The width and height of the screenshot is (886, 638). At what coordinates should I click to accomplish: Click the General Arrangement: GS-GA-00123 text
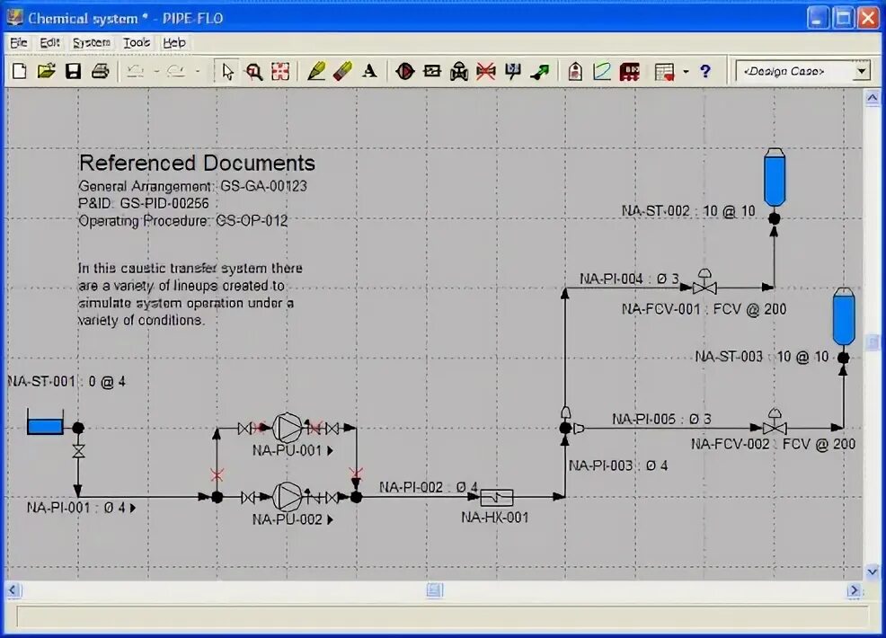[x=192, y=186]
